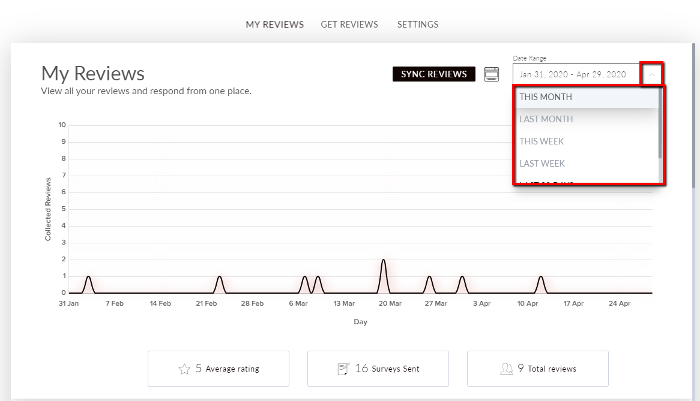Open the 16 Surveys Sent card
This screenshot has height=401, width=700.
[378, 369]
